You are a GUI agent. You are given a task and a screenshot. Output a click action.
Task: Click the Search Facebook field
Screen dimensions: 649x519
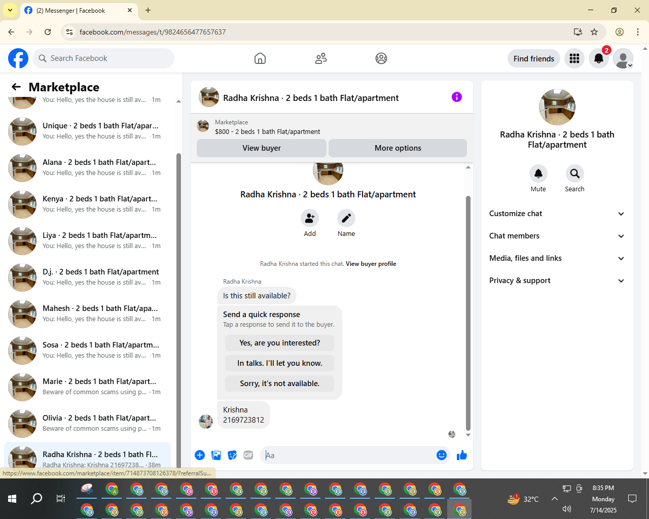pyautogui.click(x=103, y=58)
